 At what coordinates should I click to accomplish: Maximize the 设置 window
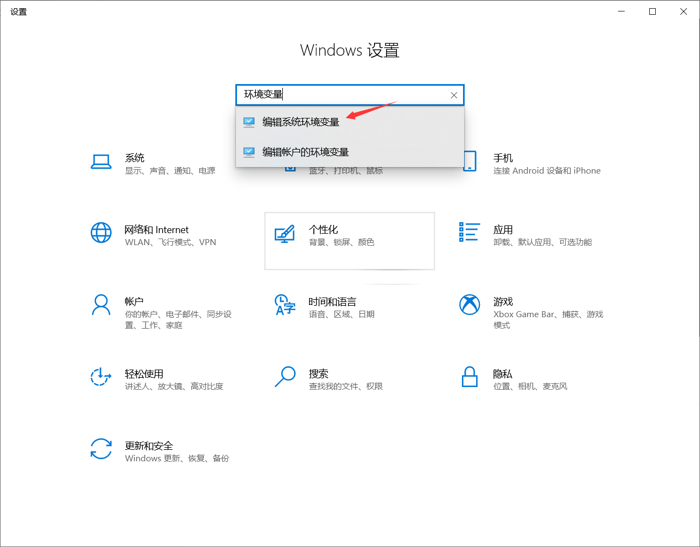(x=652, y=11)
